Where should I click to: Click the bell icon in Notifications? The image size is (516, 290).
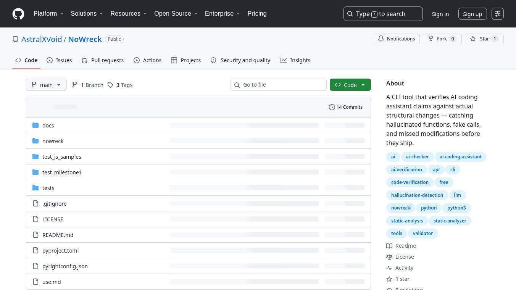click(381, 39)
